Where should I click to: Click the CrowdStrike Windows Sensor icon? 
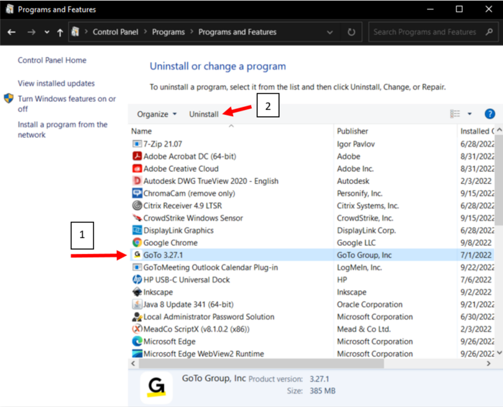point(137,218)
